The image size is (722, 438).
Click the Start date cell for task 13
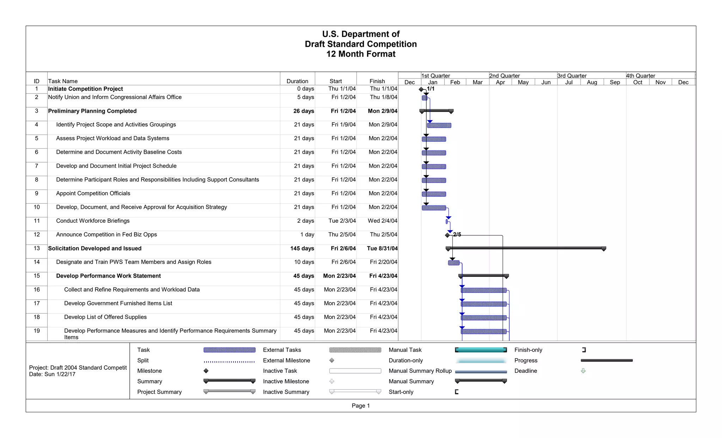pos(343,248)
